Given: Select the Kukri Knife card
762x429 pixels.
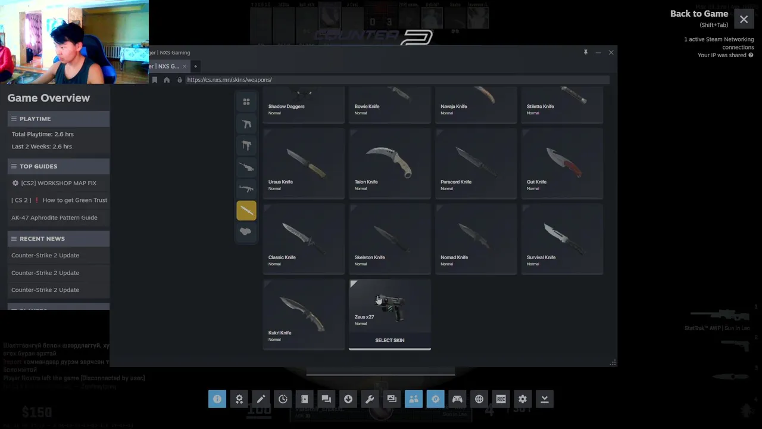Looking at the screenshot, I should 304,315.
